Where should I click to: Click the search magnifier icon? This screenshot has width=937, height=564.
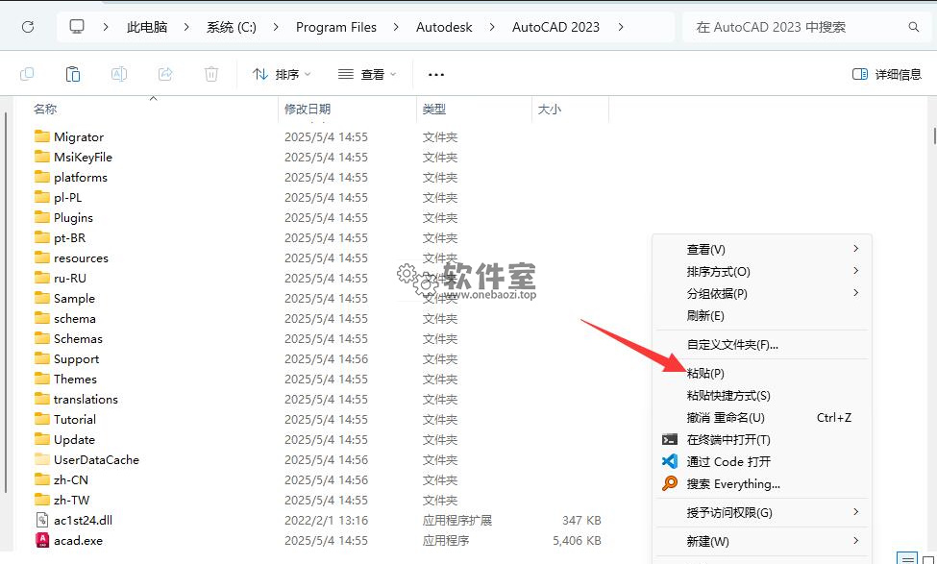(x=913, y=27)
